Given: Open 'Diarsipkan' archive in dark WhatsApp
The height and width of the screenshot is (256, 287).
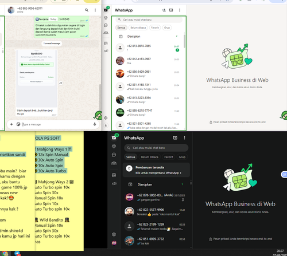Looking at the screenshot, I should [156, 184].
